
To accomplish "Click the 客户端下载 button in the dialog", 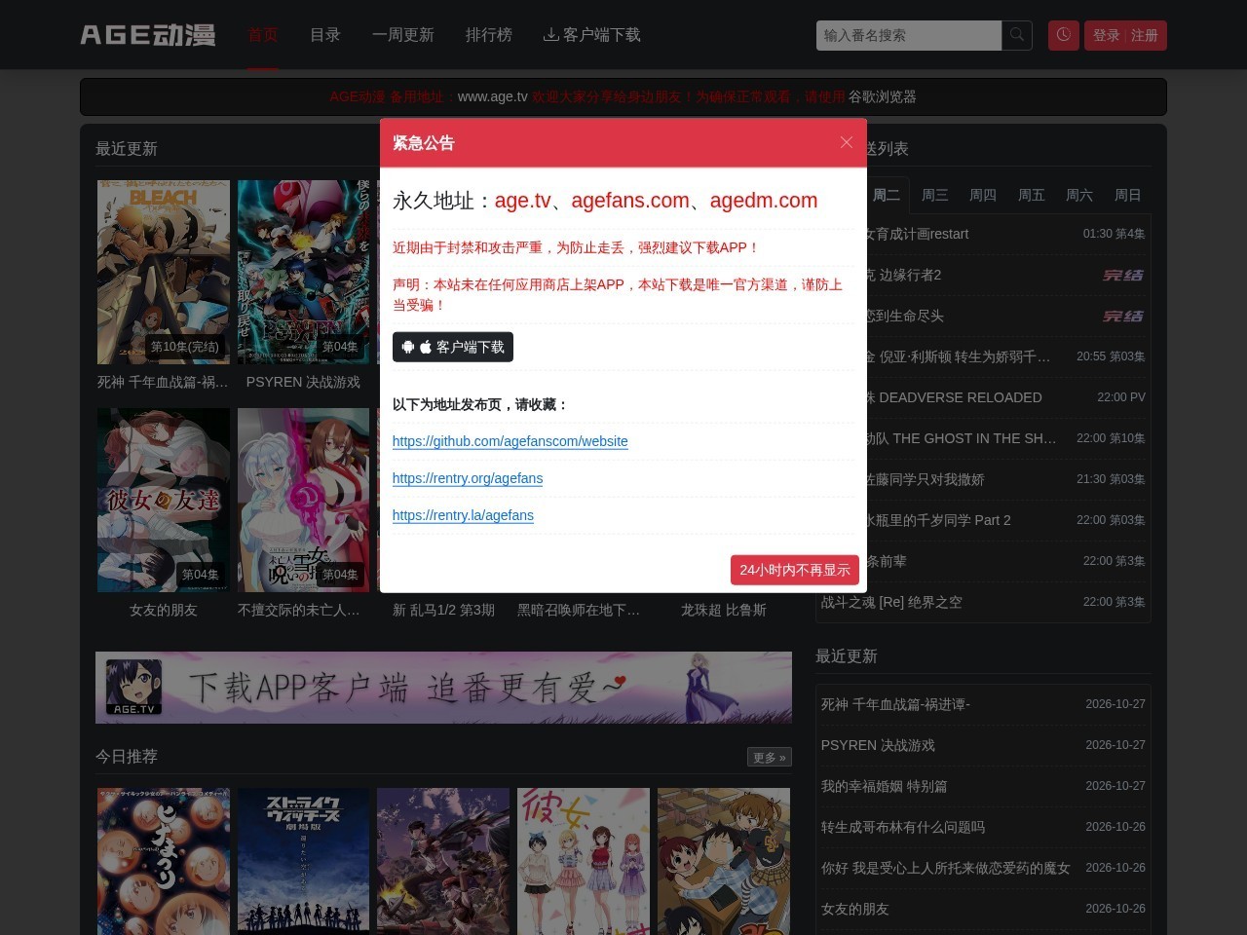I will pos(453,347).
